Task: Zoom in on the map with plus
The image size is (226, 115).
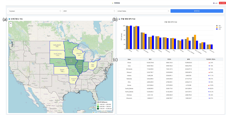Action: click(11, 23)
